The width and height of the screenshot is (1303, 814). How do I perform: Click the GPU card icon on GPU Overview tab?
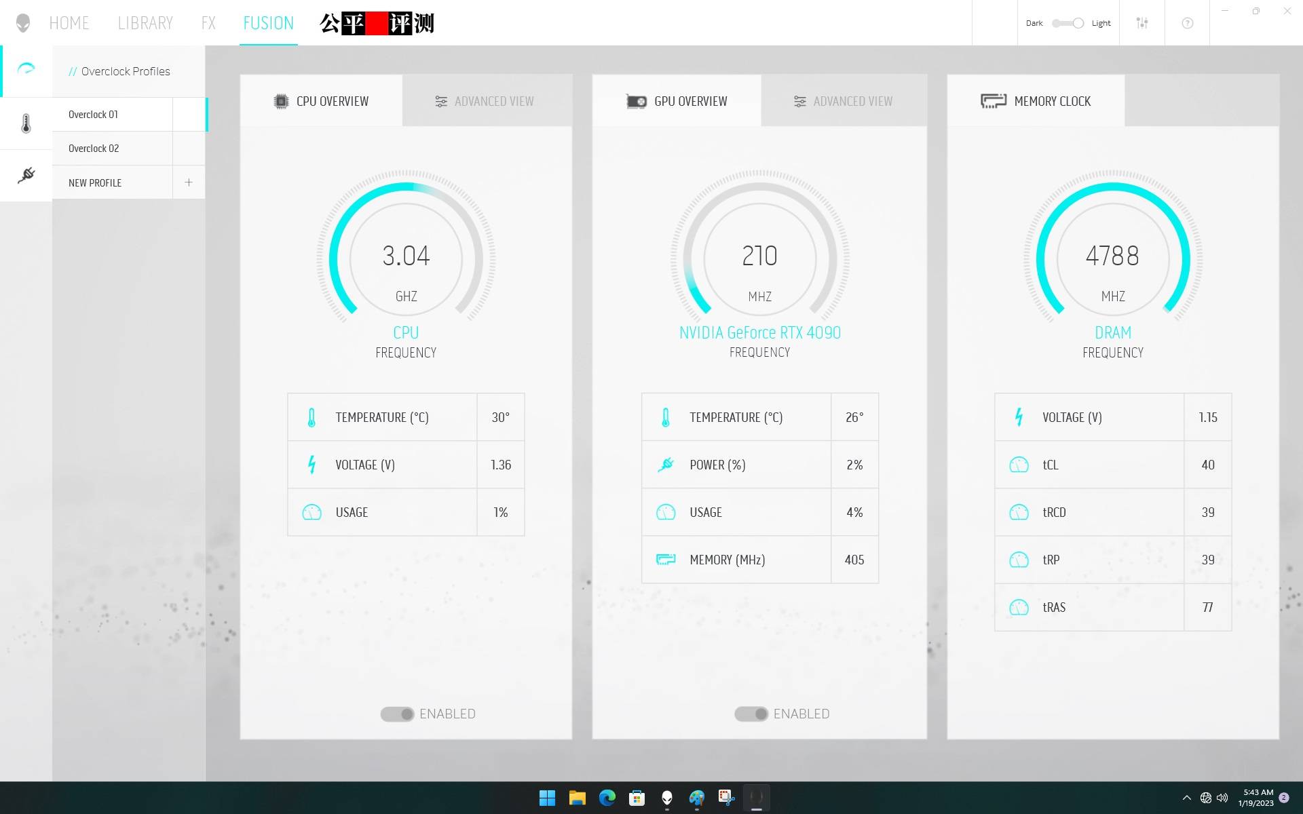click(x=637, y=100)
